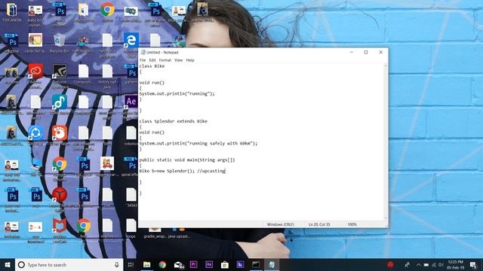Open the network status tray icon

click(434, 264)
